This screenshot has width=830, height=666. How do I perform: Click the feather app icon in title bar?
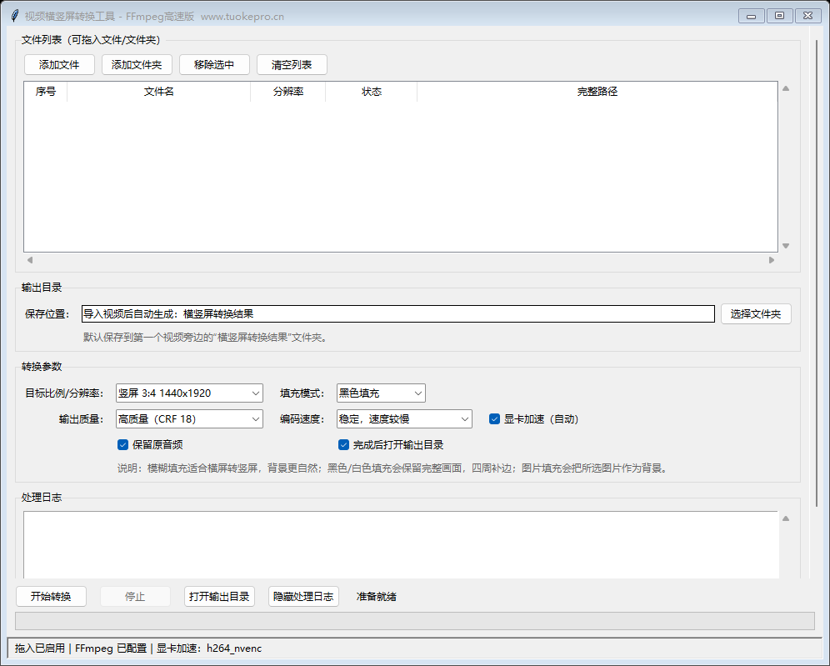click(15, 16)
